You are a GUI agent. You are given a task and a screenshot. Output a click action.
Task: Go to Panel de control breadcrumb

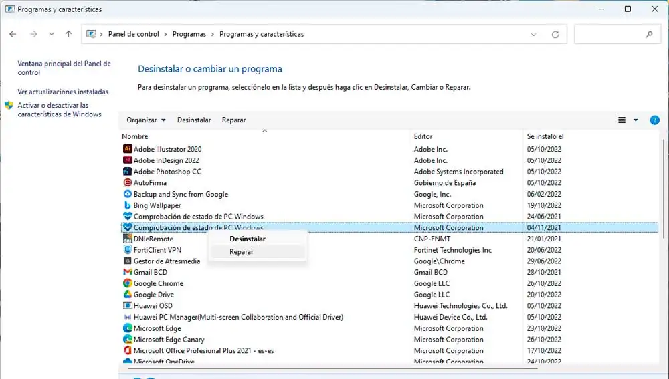pyautogui.click(x=134, y=34)
